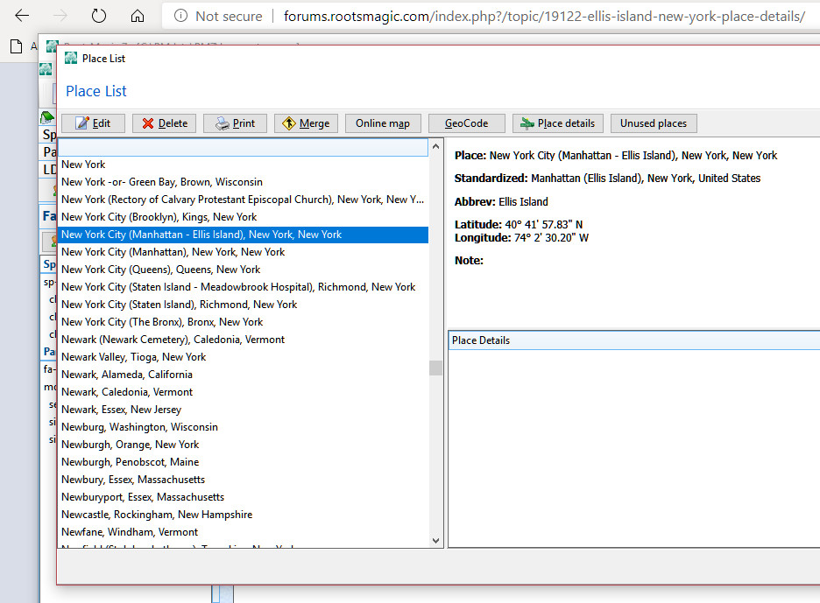Image resolution: width=820 pixels, height=603 pixels.
Task: Select 'Newburgh, Orange, New York'
Action: pos(243,445)
